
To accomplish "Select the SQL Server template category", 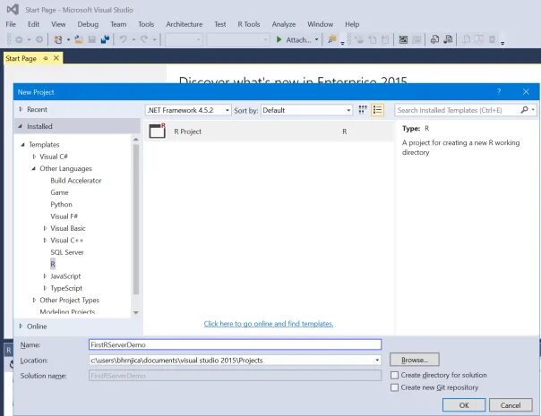I will click(67, 252).
